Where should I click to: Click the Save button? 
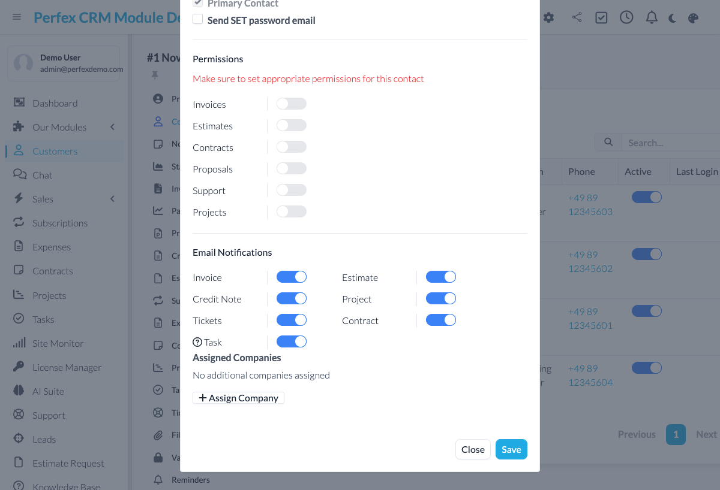(511, 449)
